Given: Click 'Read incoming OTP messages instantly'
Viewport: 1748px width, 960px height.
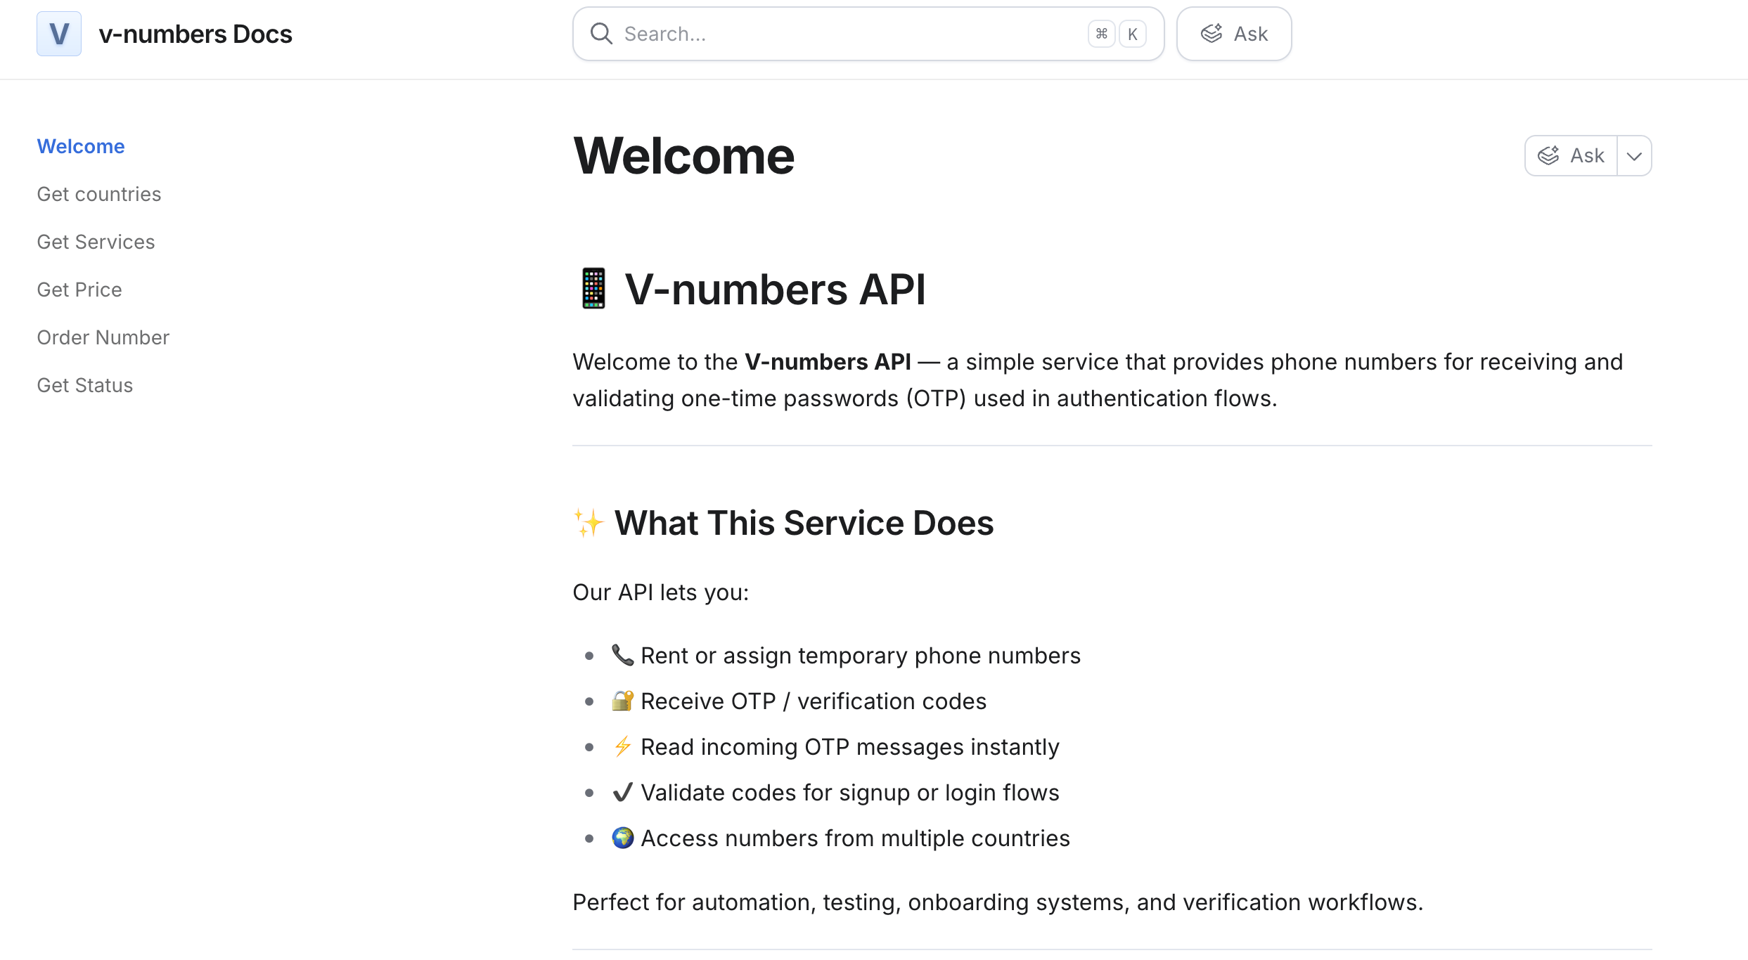Looking at the screenshot, I should tap(849, 747).
